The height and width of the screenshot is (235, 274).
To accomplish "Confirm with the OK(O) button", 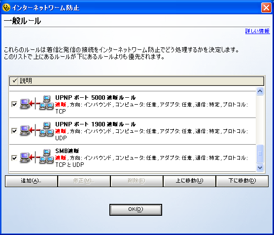I will 136,210.
